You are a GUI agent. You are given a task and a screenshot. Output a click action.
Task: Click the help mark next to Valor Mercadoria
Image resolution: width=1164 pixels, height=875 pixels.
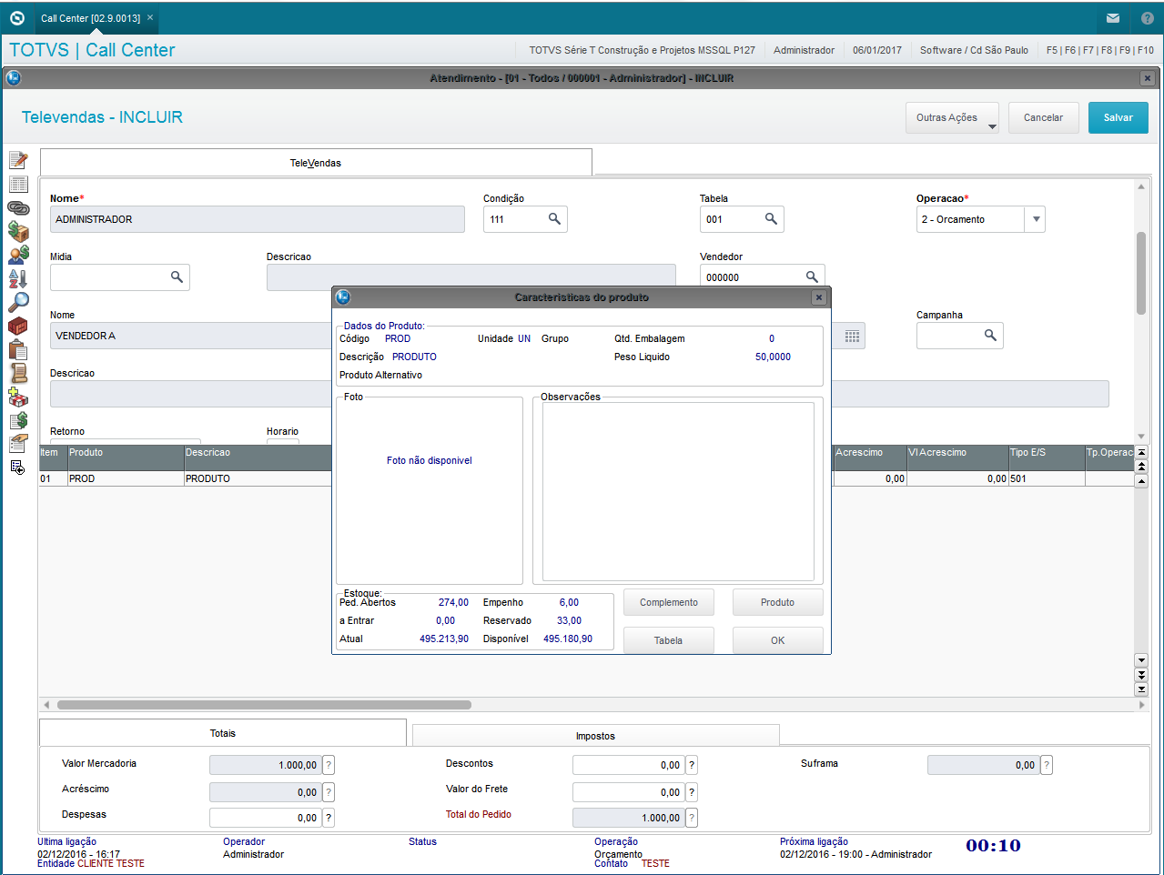click(329, 765)
